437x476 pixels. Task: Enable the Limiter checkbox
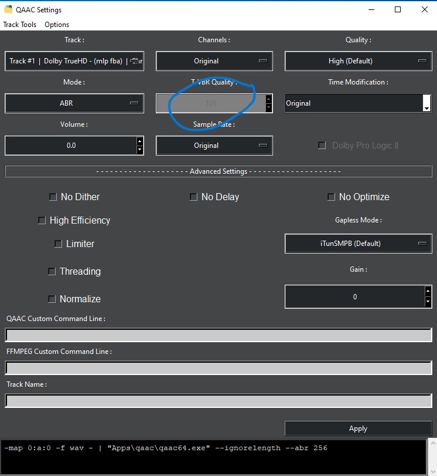(58, 244)
